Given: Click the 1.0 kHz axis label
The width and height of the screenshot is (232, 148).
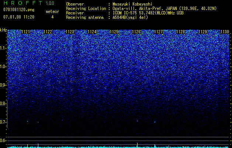Looking at the screenshot, I should click(3, 67).
